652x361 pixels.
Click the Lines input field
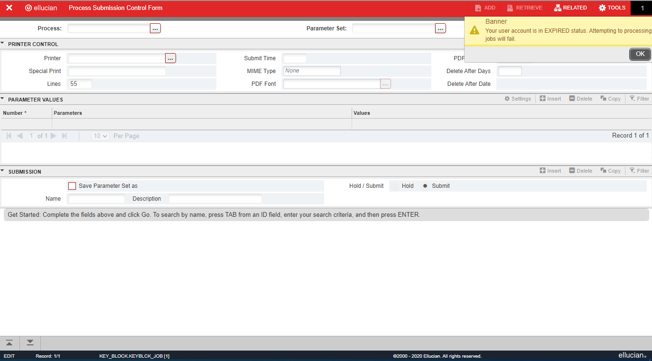pos(80,84)
